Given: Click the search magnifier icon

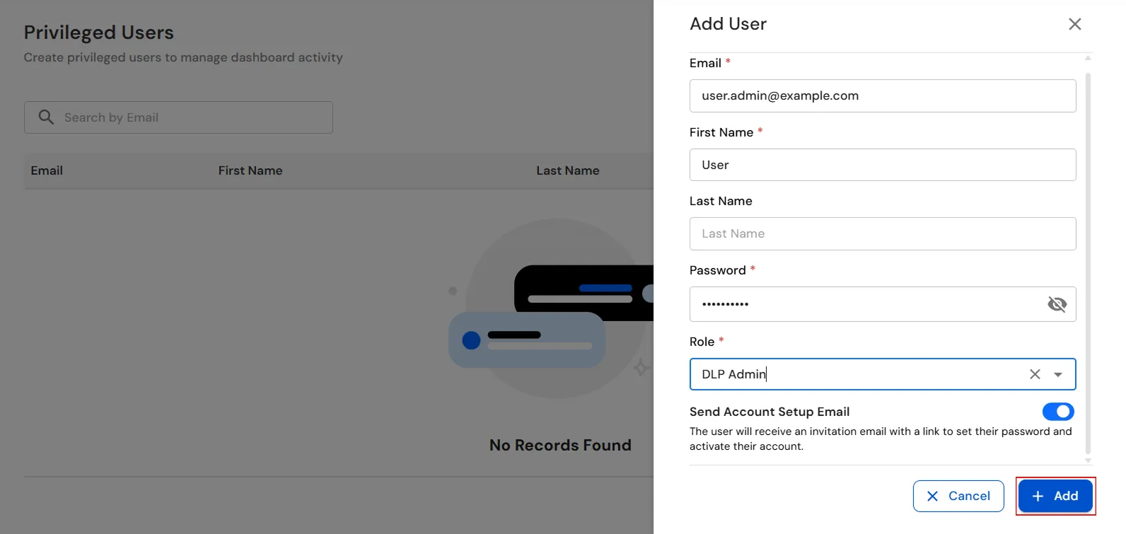Looking at the screenshot, I should 46,117.
